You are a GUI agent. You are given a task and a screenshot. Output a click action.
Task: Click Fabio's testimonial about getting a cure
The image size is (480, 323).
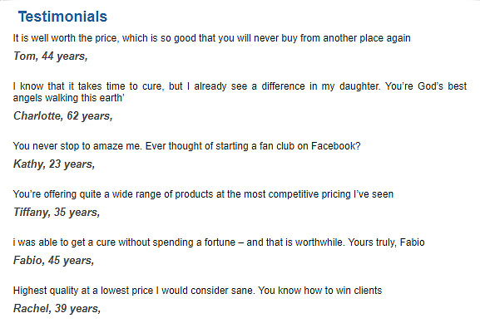pos(219,242)
